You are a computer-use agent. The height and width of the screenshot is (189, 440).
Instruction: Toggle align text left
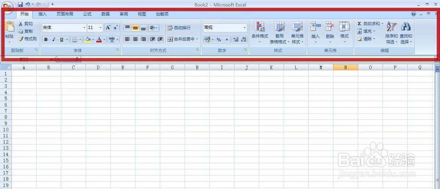tap(128, 39)
